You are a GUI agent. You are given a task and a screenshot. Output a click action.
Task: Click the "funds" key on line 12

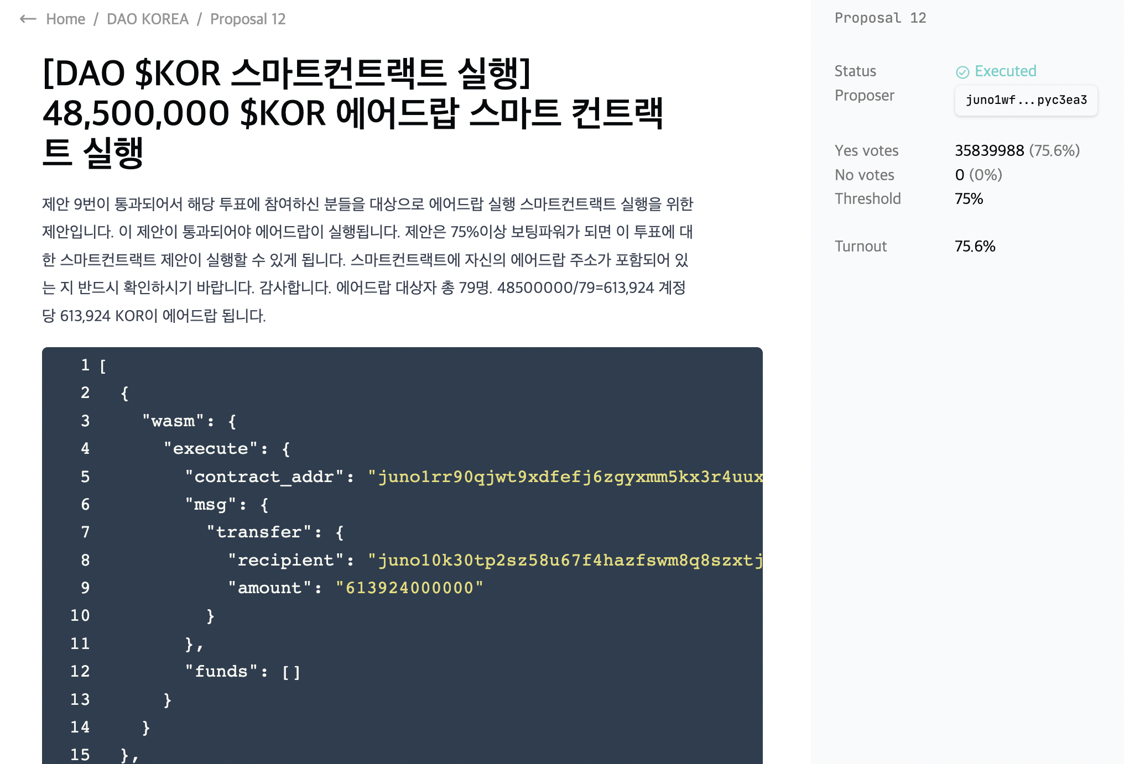pos(221,672)
